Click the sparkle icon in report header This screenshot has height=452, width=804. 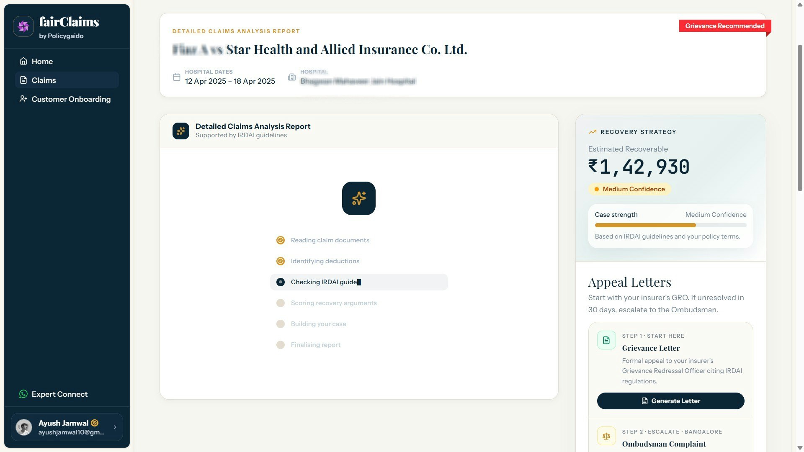pos(181,131)
